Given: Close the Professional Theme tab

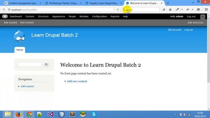Looking at the screenshot, I should point(81,3).
